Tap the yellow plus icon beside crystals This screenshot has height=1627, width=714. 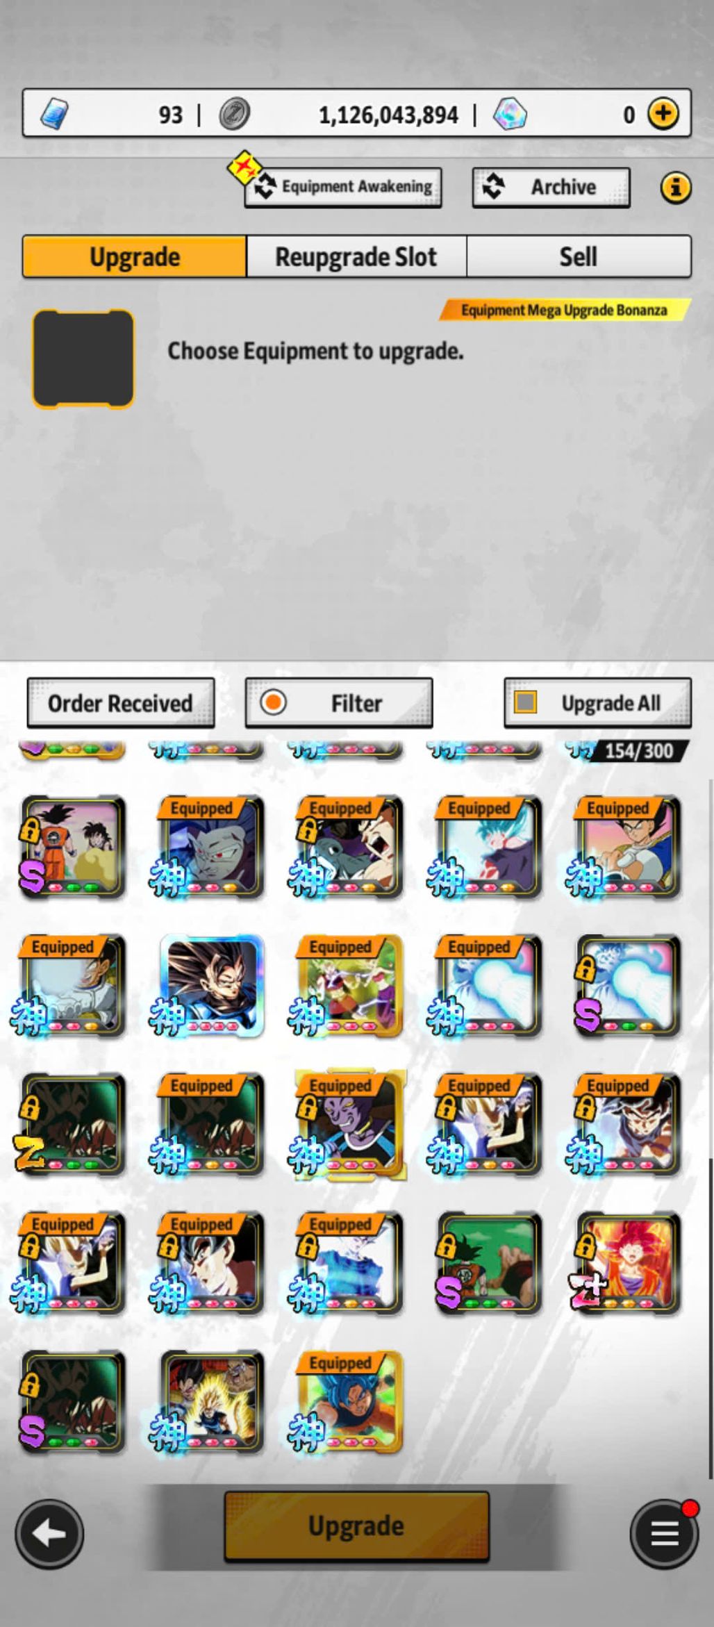[x=663, y=113]
